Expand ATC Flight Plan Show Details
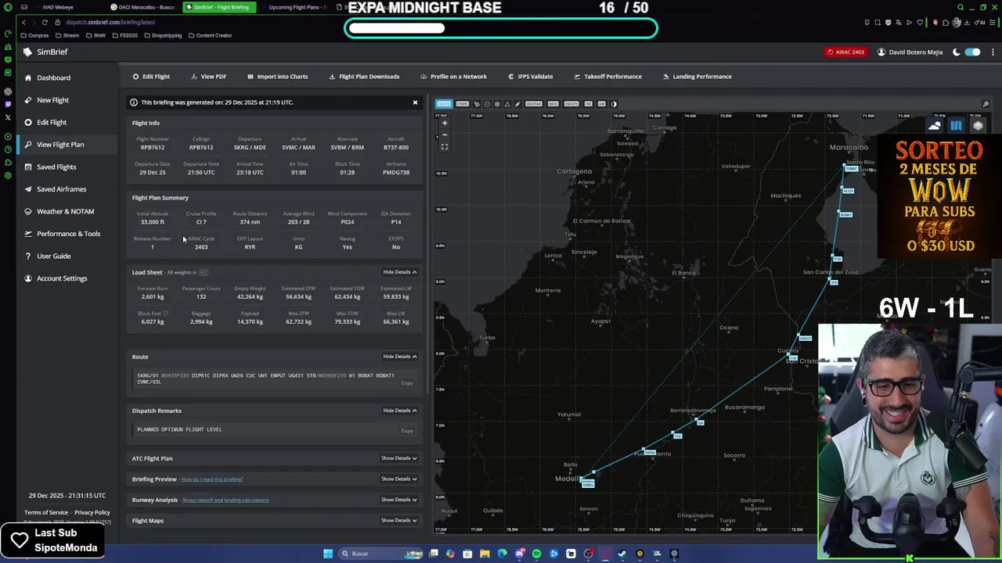 398,458
